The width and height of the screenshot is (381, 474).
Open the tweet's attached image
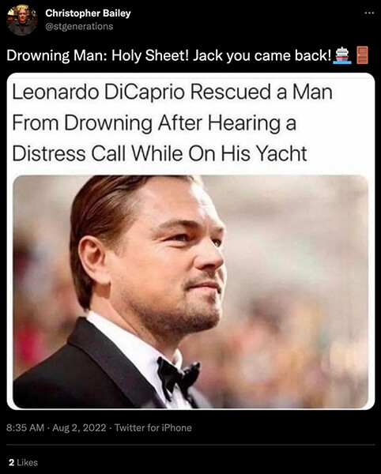click(x=190, y=241)
